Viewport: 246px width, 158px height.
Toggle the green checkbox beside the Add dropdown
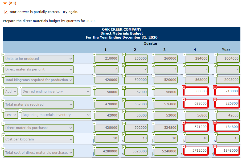click(x=3, y=87)
